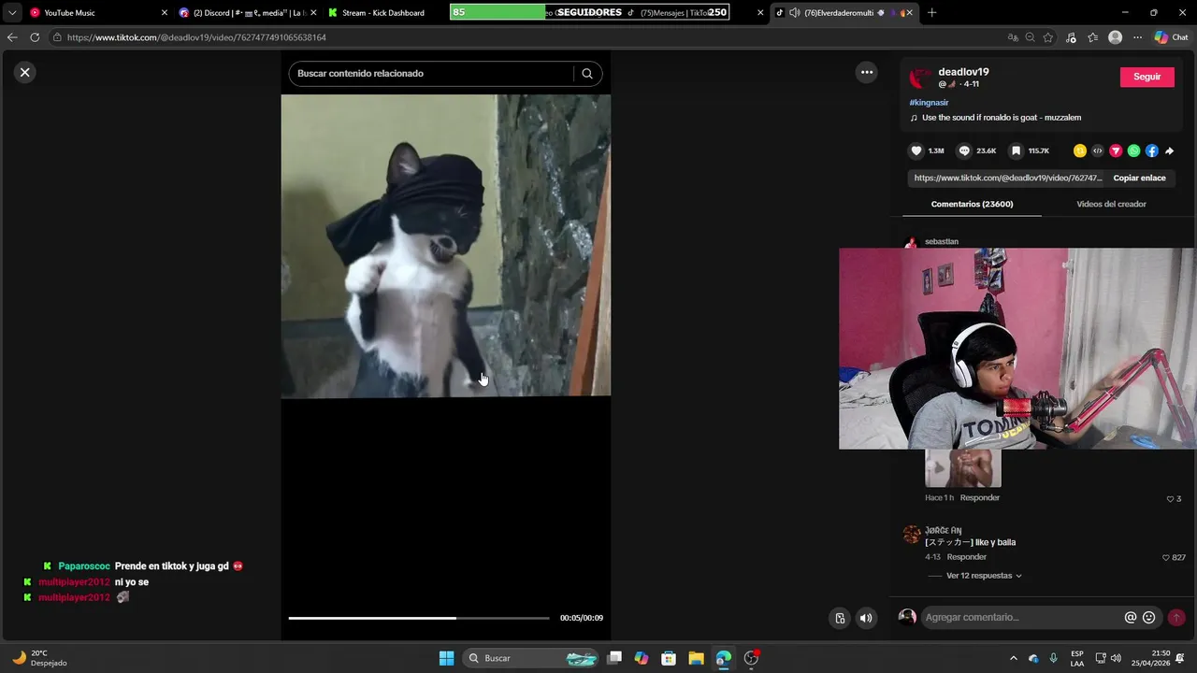Open the media control music-note icon
The height and width of the screenshot is (673, 1197).
[x=1072, y=37]
